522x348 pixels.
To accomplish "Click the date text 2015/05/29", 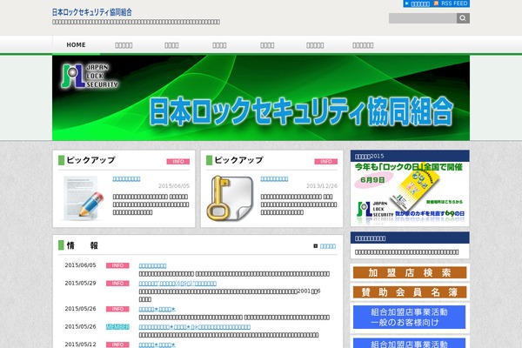I will point(80,283).
